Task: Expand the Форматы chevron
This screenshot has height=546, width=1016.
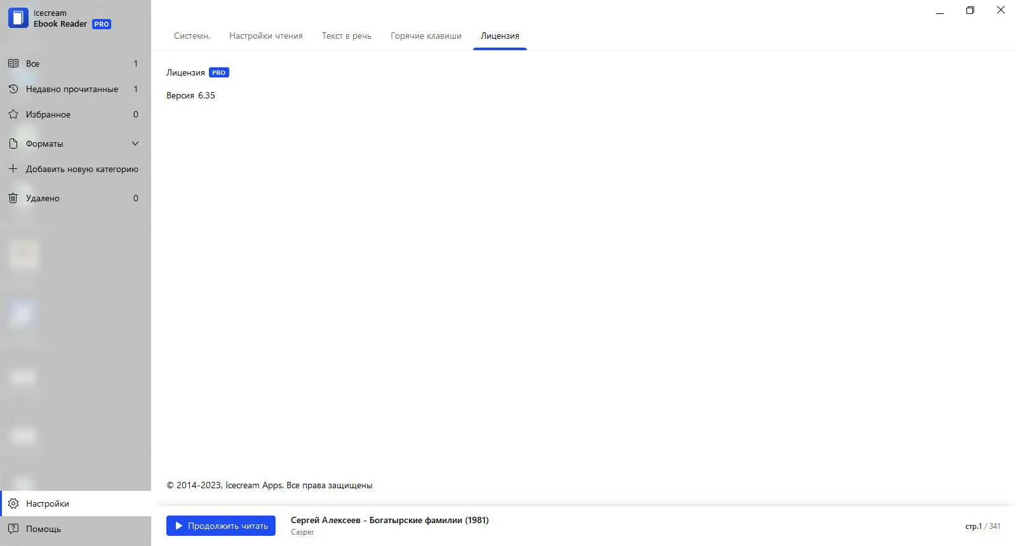Action: coord(135,143)
